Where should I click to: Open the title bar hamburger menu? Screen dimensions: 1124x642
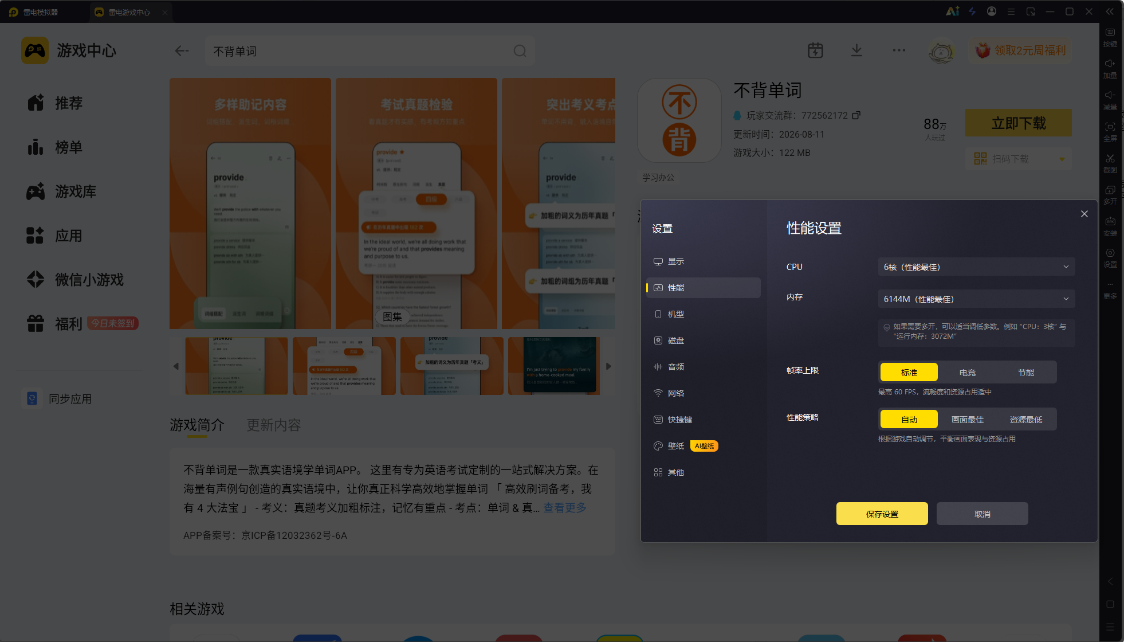[x=1011, y=11]
